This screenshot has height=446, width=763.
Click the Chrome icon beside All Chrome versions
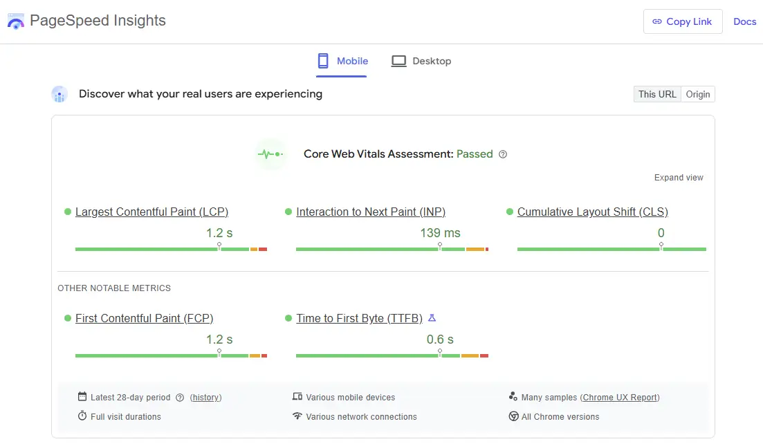tap(513, 416)
